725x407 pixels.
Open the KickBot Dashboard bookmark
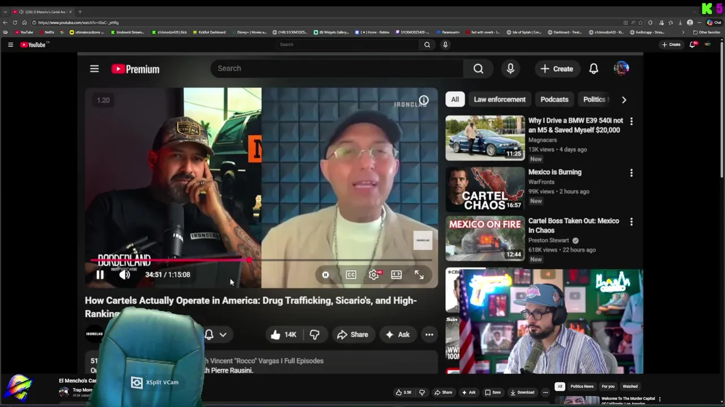click(209, 32)
